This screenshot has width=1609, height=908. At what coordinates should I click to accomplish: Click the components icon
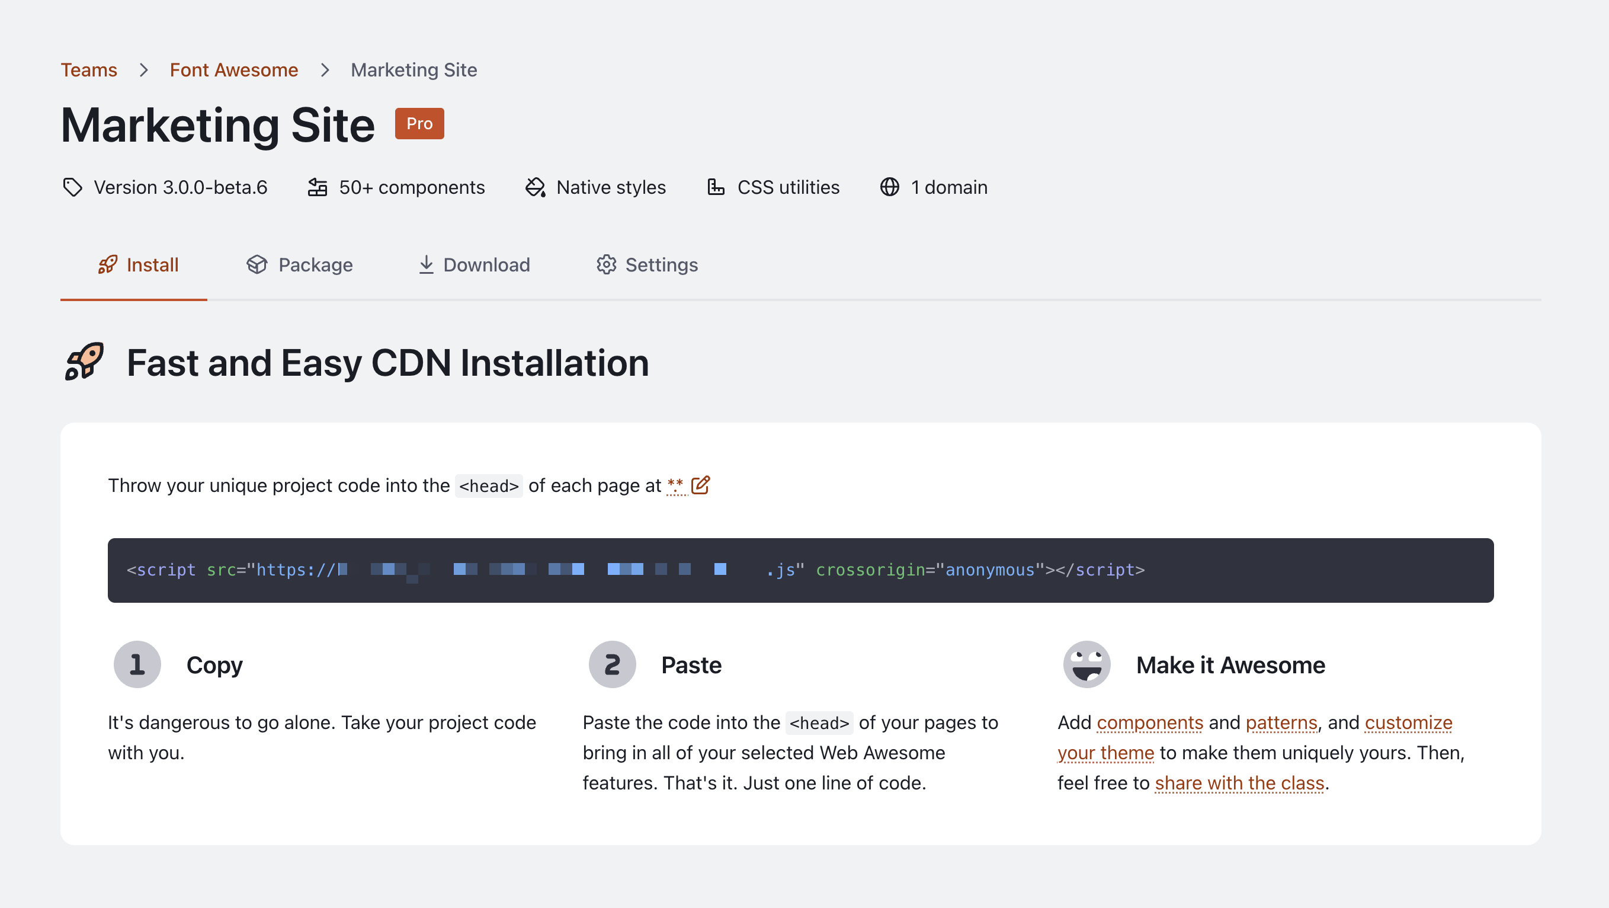pyautogui.click(x=318, y=187)
